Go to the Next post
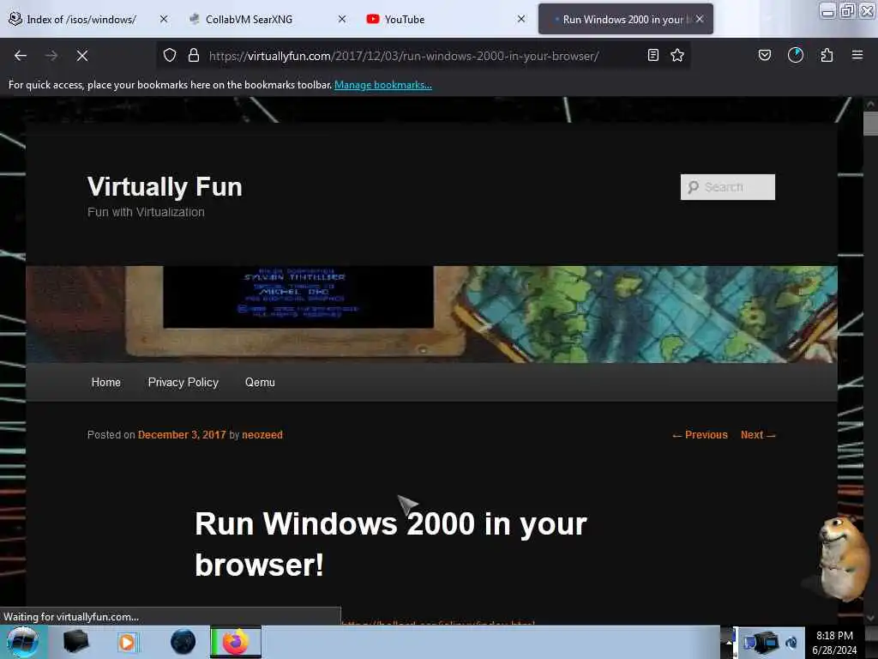Image resolution: width=878 pixels, height=659 pixels. (x=758, y=435)
